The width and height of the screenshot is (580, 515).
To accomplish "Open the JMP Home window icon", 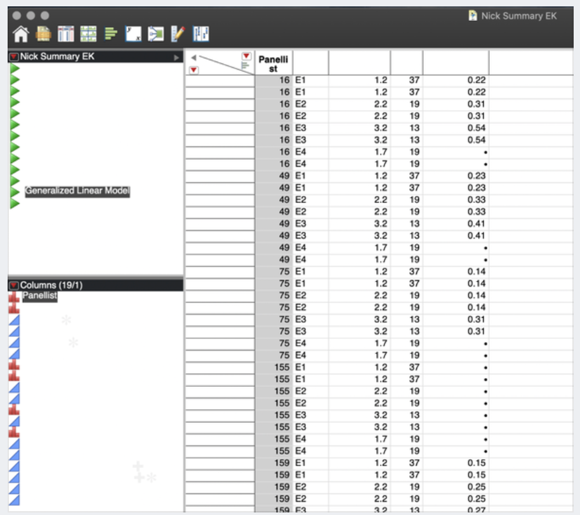I will tap(21, 33).
